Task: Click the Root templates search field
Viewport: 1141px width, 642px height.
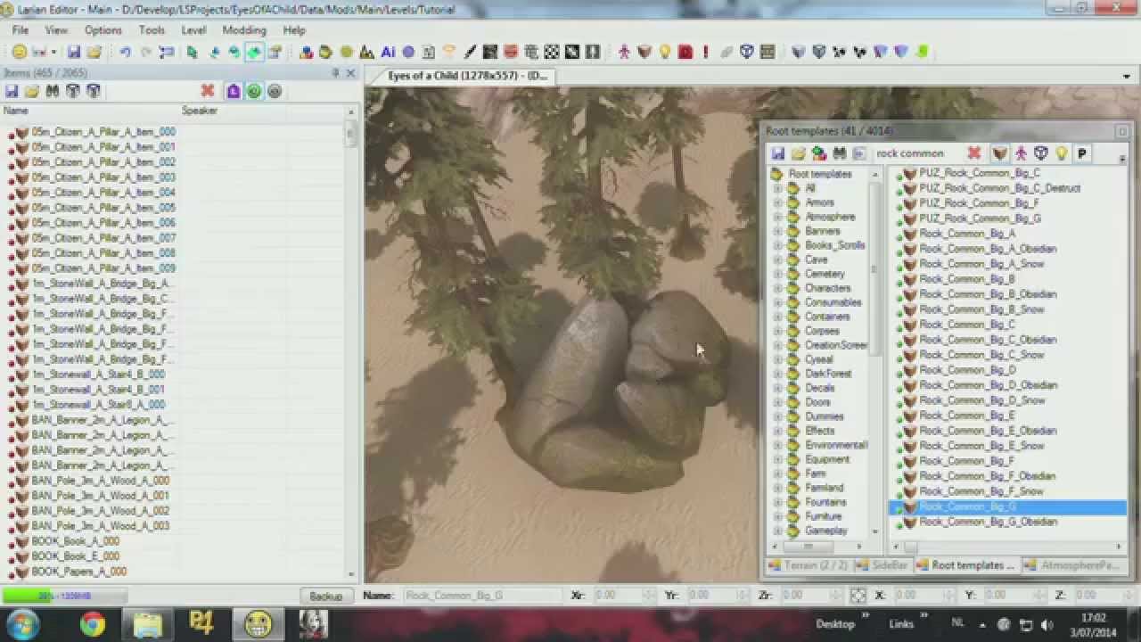Action: coord(918,153)
